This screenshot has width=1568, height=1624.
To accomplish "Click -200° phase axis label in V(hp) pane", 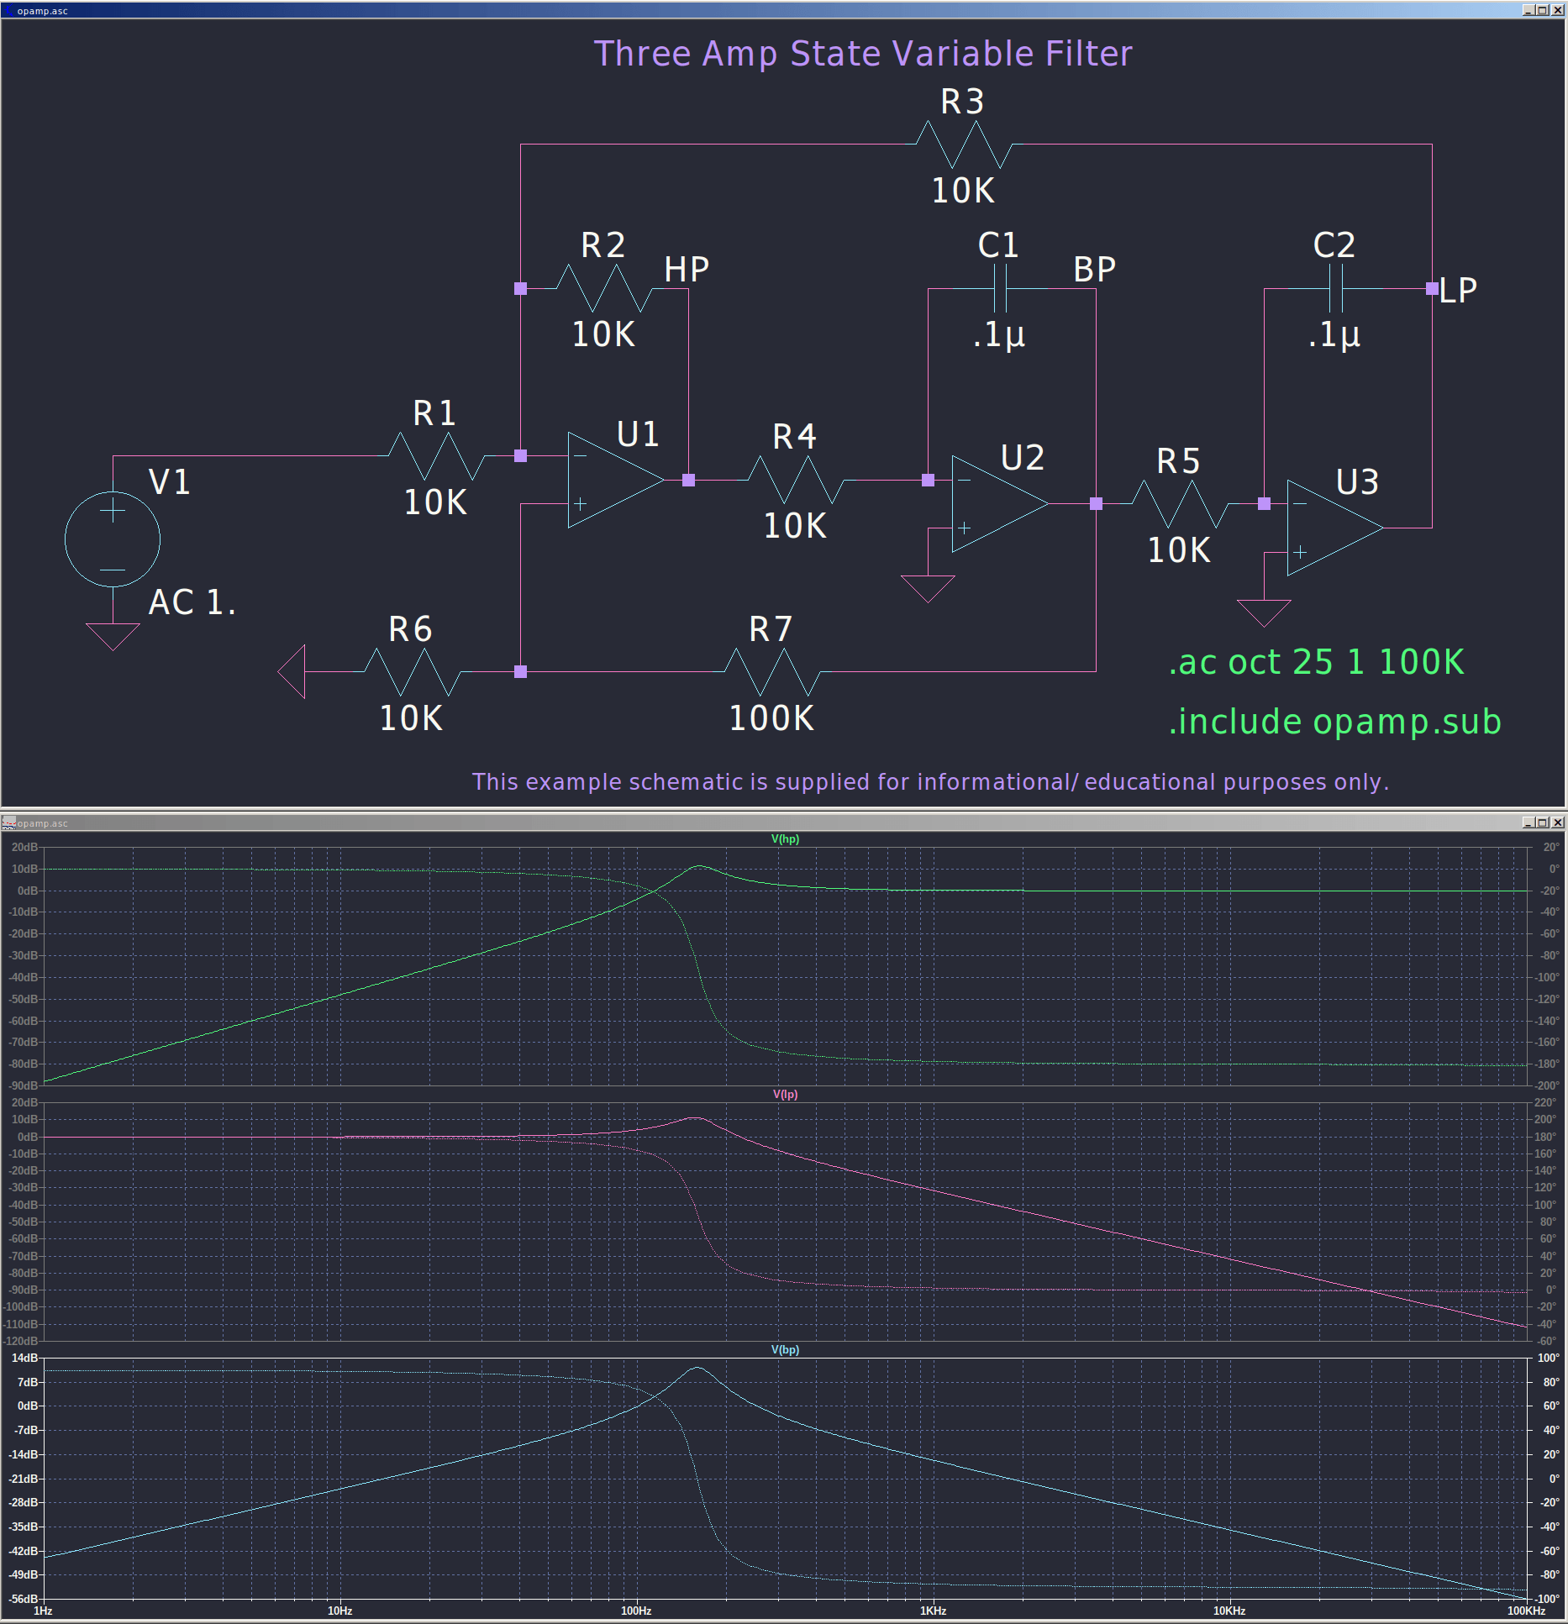I will [1547, 1085].
